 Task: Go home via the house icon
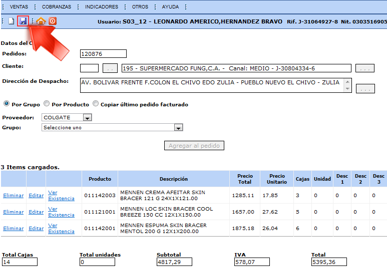click(x=41, y=21)
